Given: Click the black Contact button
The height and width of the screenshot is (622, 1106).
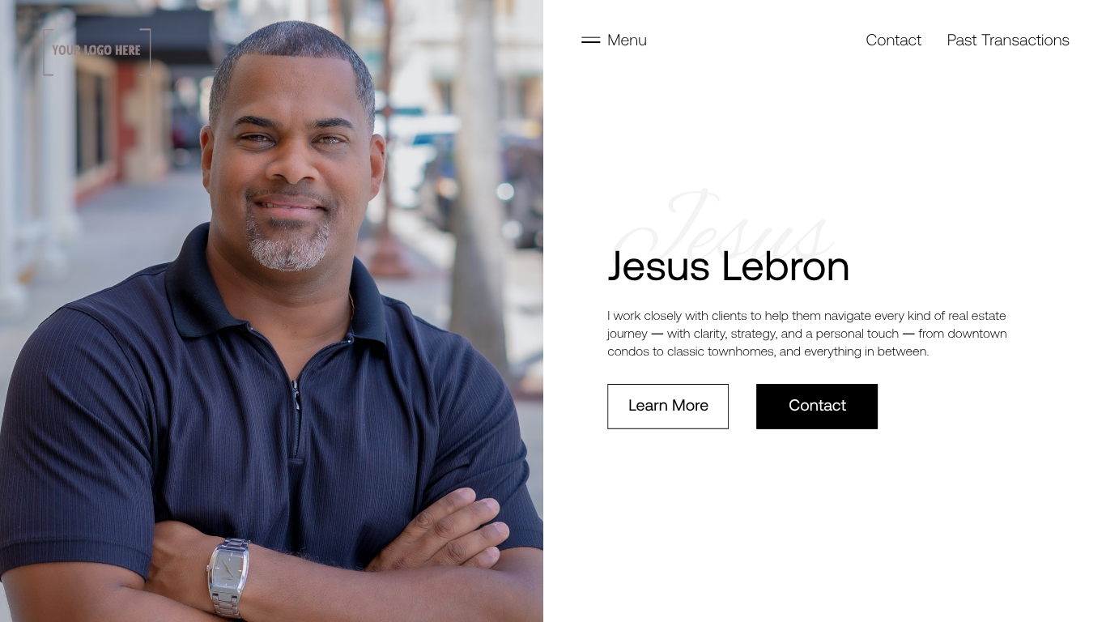Looking at the screenshot, I should 817,407.
